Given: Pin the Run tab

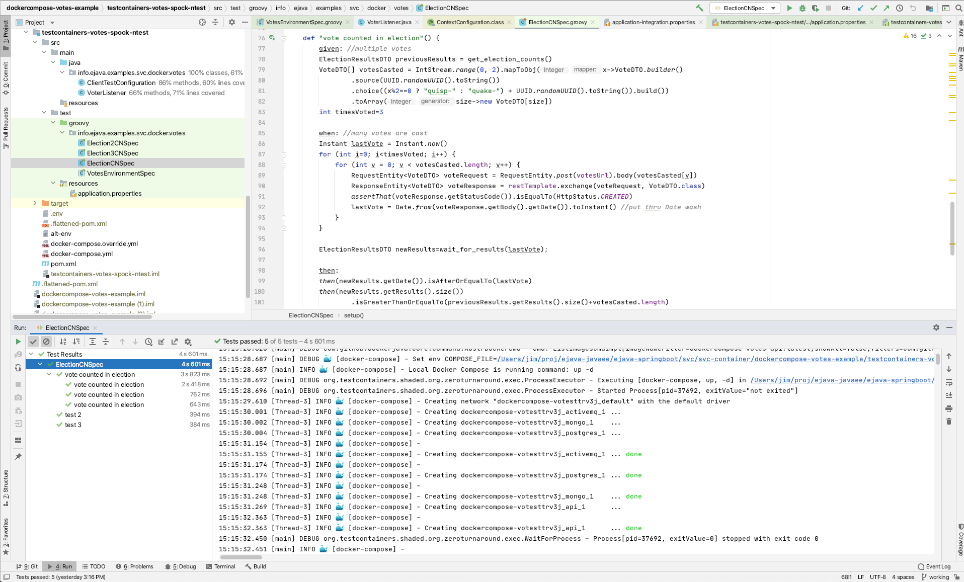Looking at the screenshot, I should click(18, 457).
